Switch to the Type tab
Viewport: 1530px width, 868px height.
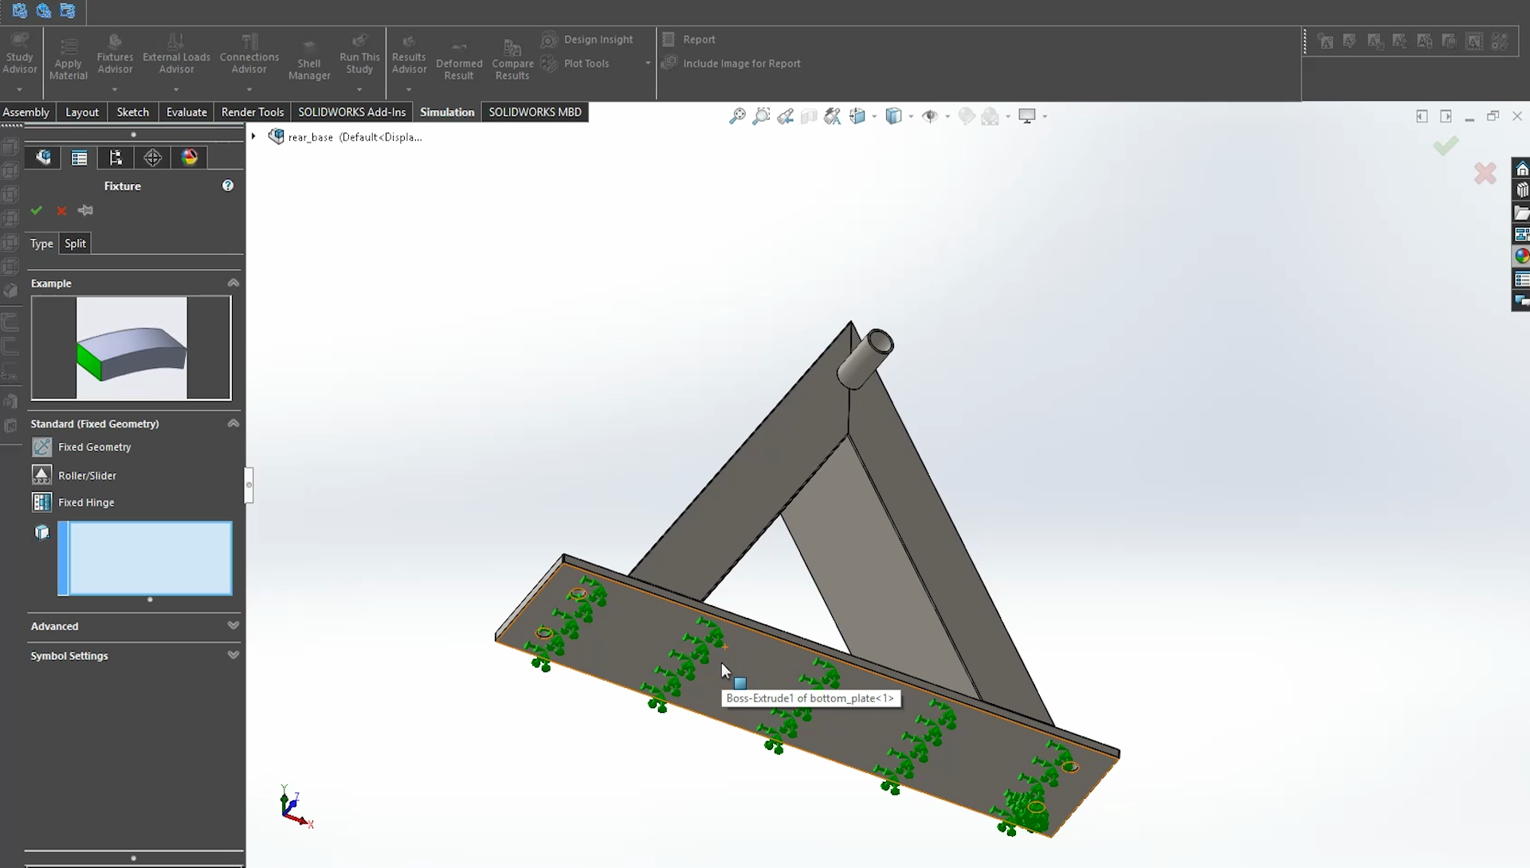coord(41,244)
